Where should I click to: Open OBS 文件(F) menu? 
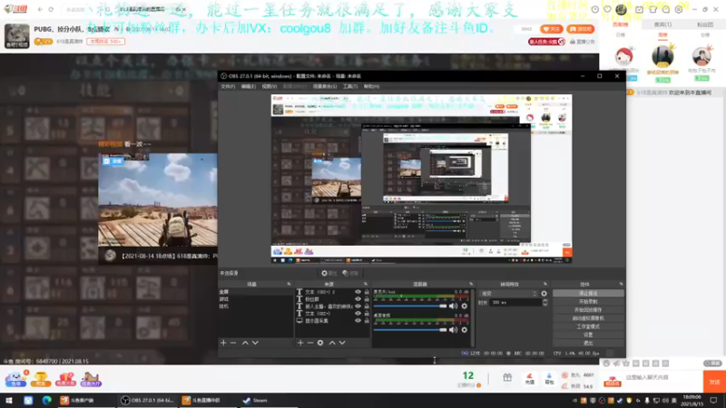(228, 86)
